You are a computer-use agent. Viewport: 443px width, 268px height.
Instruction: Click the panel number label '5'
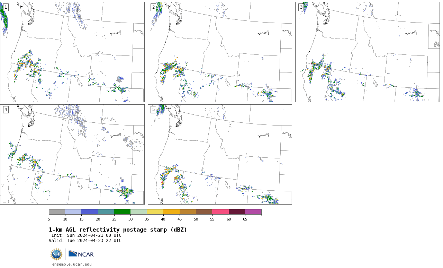click(153, 110)
